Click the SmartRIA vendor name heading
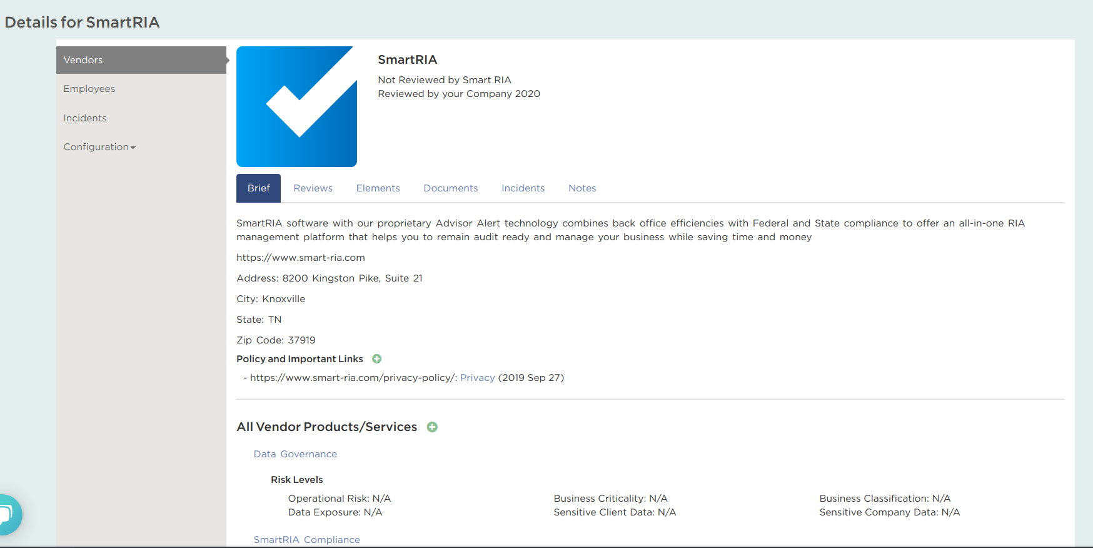Screen dimensions: 1093x548 (x=408, y=59)
